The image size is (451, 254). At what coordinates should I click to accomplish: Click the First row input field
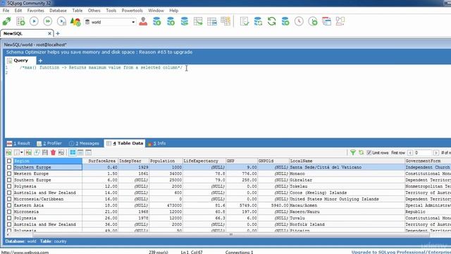(423, 152)
